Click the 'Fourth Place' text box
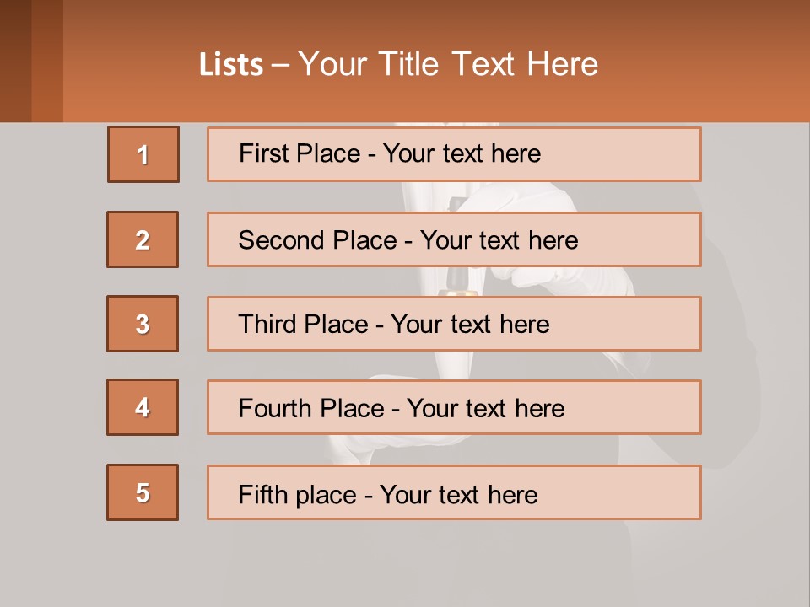Screen dimensions: 810x607 coord(454,407)
